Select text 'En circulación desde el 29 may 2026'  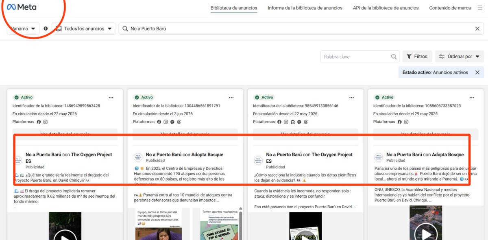click(x=405, y=114)
